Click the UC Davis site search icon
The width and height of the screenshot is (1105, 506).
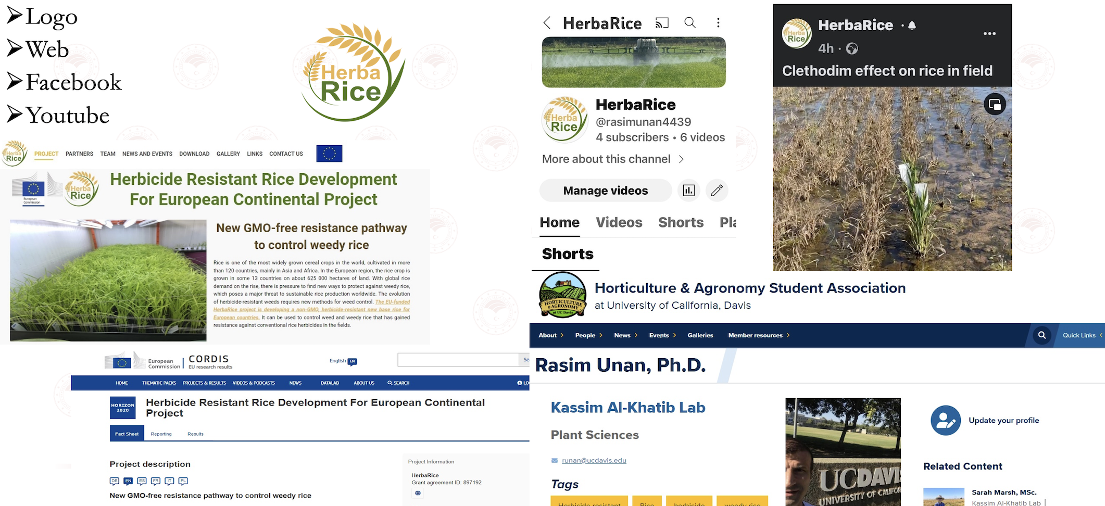[1042, 335]
